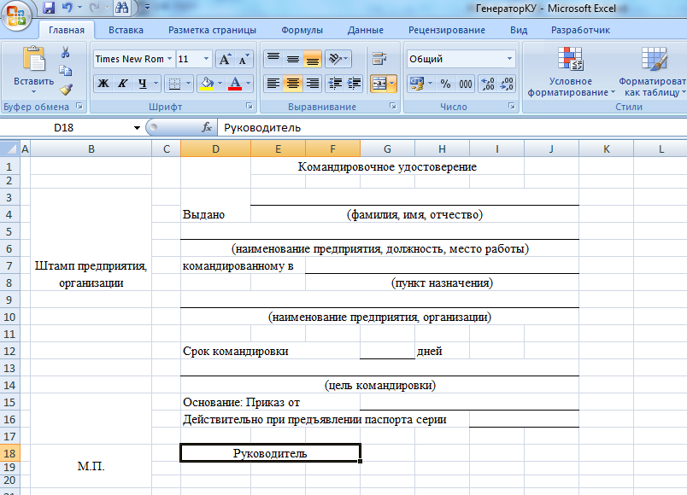
Task: Toggle bold Ж formatting
Action: pyautogui.click(x=103, y=84)
